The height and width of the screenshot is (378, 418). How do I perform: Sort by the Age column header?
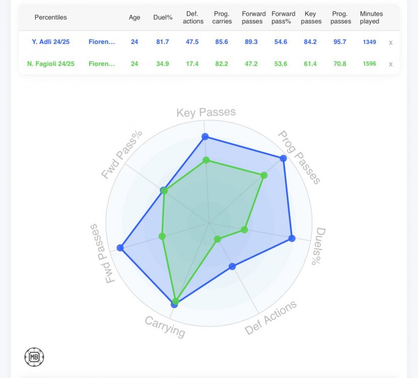pyautogui.click(x=134, y=17)
